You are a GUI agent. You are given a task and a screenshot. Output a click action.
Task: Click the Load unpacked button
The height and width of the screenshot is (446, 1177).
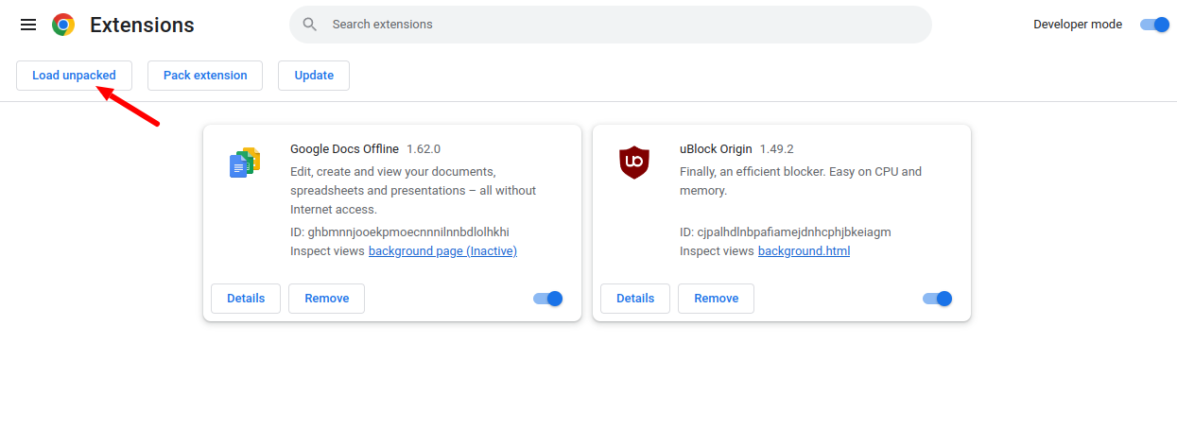pyautogui.click(x=74, y=76)
